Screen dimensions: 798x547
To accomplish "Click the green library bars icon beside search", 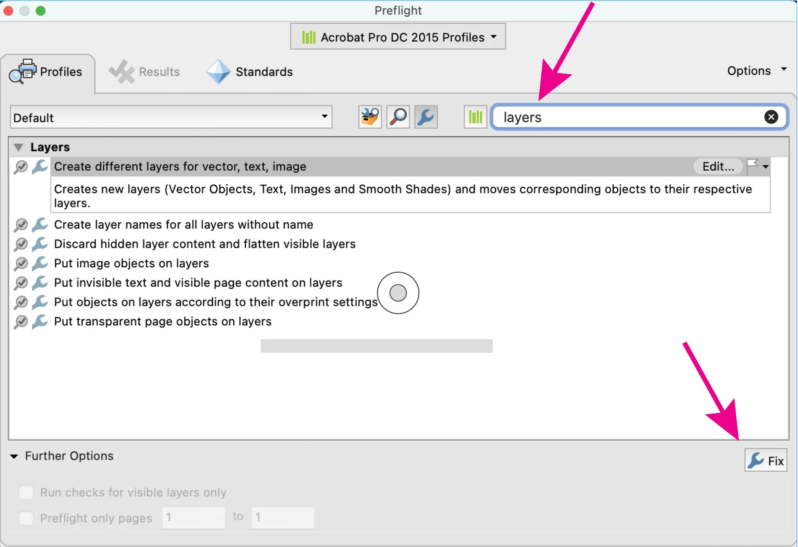I will (475, 117).
